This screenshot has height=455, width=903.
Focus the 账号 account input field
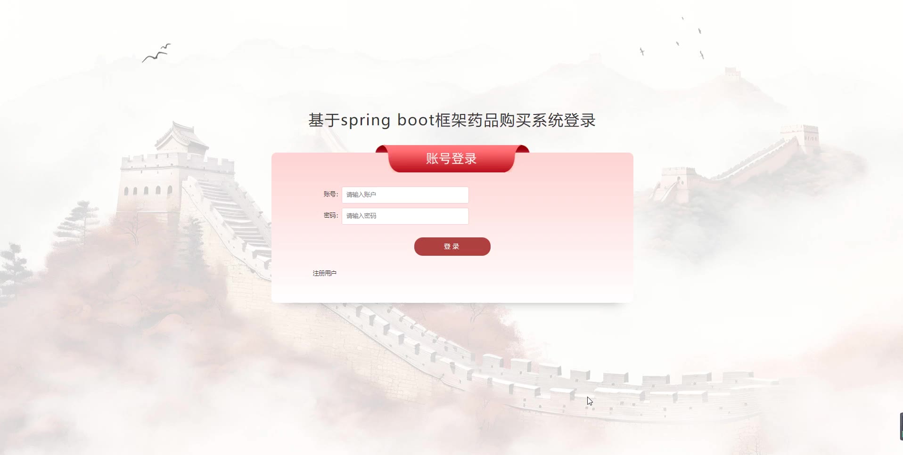[405, 195]
